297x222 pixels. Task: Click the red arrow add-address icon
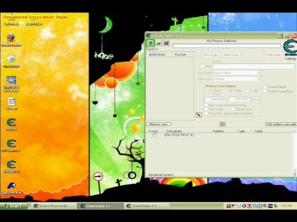coord(199,115)
